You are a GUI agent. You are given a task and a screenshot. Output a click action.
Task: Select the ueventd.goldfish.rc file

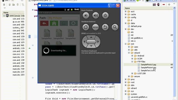coord(139,97)
